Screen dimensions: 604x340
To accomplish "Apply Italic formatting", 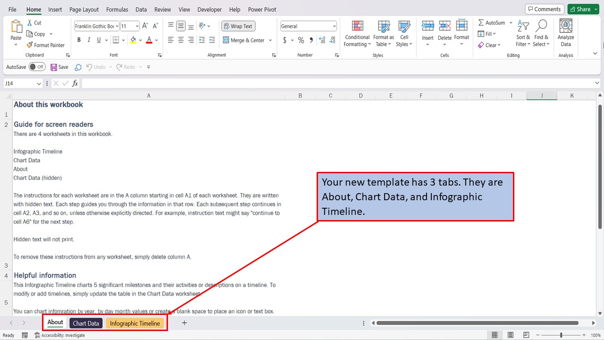I will pos(88,40).
